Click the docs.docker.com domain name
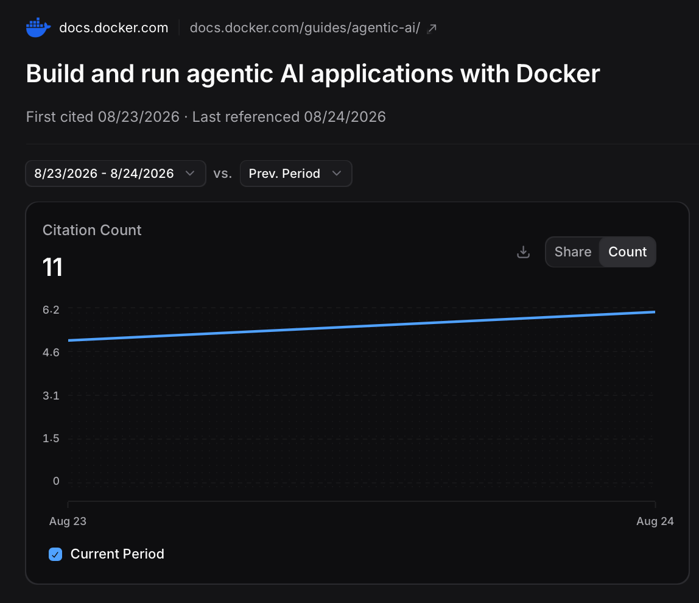Screen dimensions: 699x603 (x=114, y=27)
